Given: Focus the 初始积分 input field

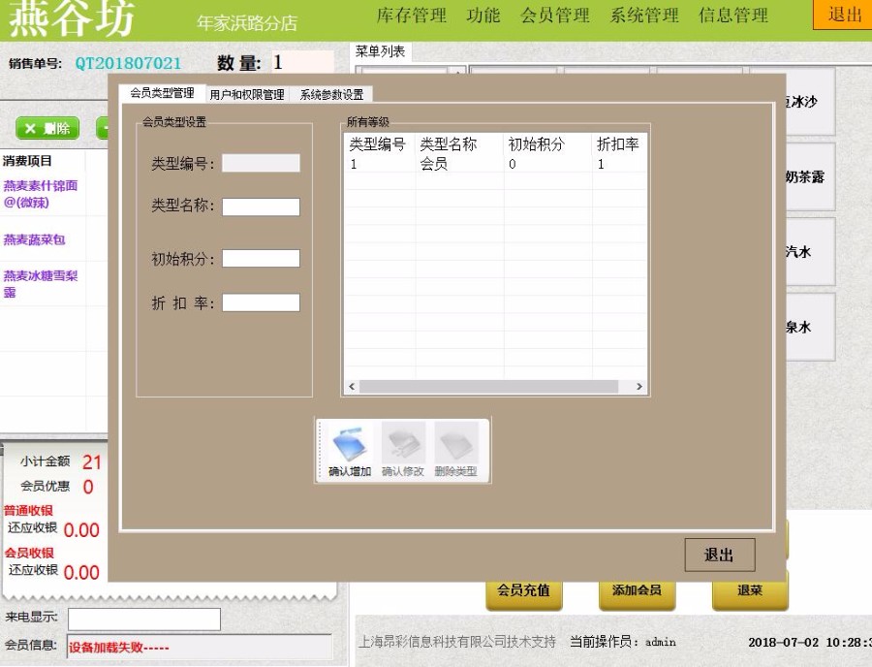Looking at the screenshot, I should (261, 258).
